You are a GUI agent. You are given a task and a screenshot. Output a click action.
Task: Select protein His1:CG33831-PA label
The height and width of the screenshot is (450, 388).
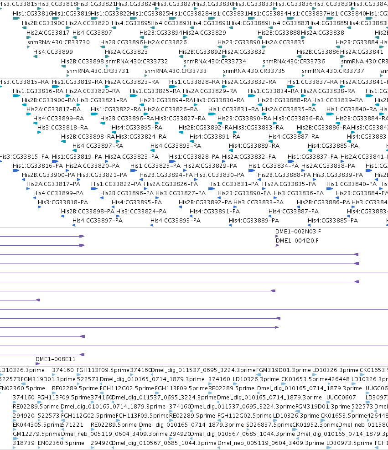233,184
